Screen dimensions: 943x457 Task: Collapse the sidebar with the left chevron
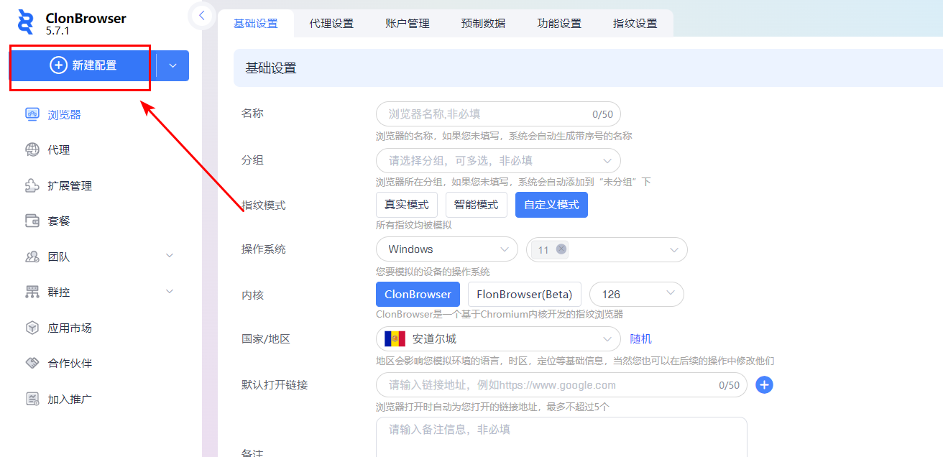tap(202, 15)
